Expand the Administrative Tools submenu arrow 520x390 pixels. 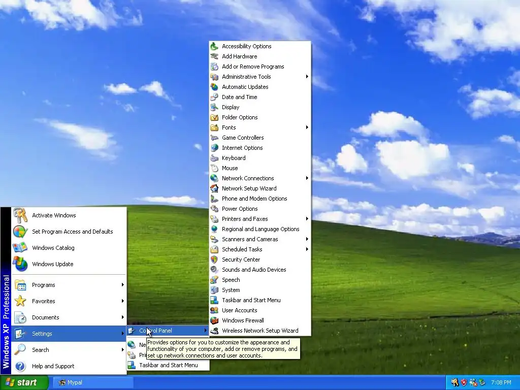click(x=307, y=77)
